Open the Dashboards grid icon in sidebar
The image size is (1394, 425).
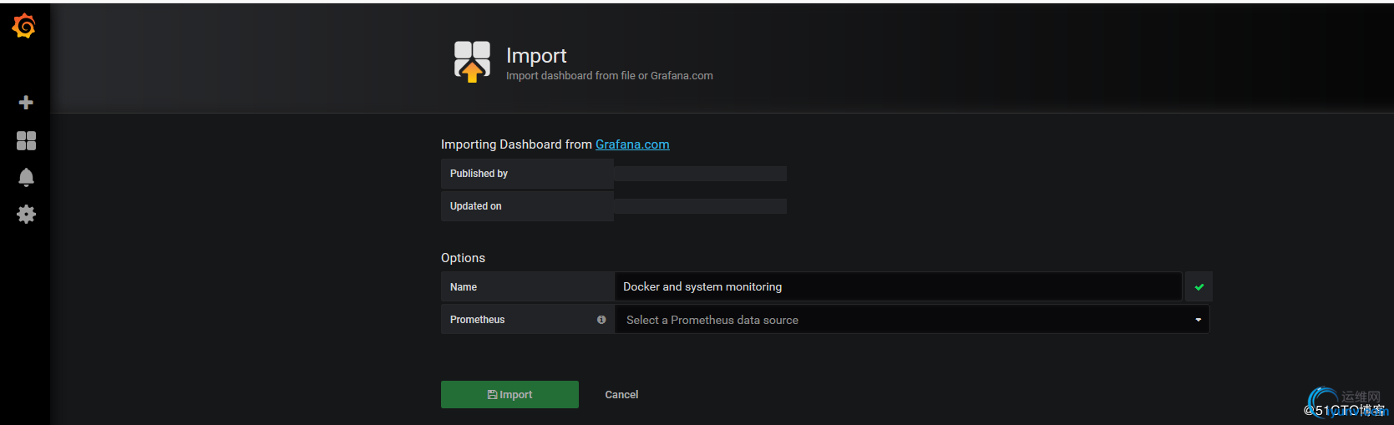pos(26,140)
